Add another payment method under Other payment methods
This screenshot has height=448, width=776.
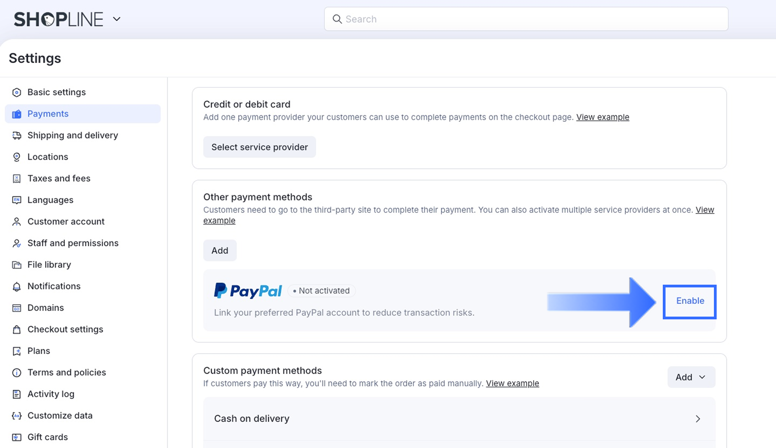(x=220, y=250)
